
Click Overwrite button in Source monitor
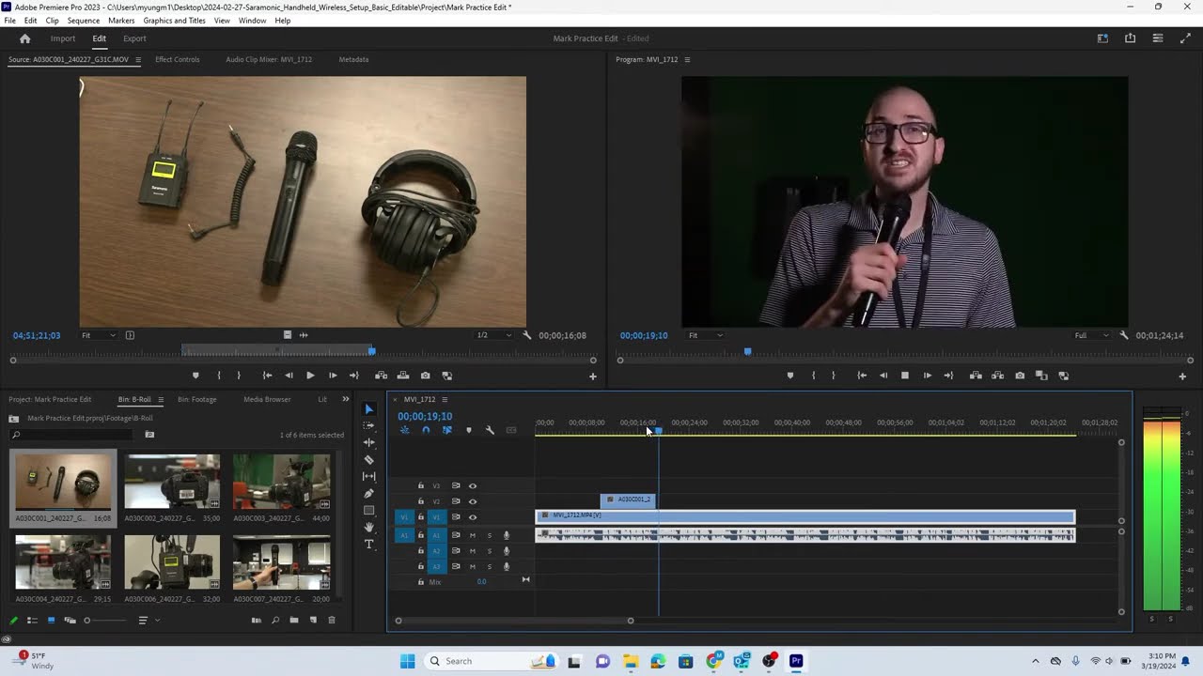tap(403, 376)
